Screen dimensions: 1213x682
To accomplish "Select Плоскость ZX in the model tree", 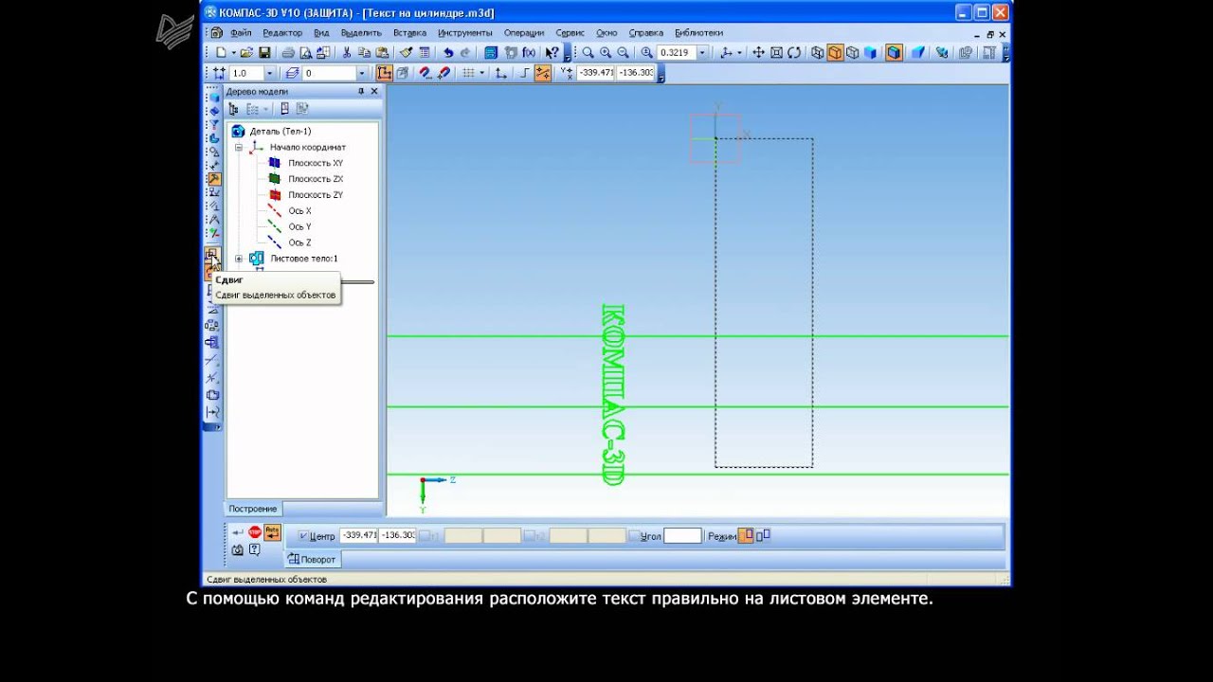I will pos(316,179).
